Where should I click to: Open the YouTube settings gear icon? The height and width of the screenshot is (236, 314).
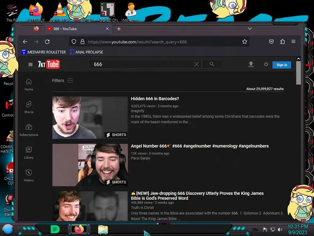pyautogui.click(x=266, y=64)
